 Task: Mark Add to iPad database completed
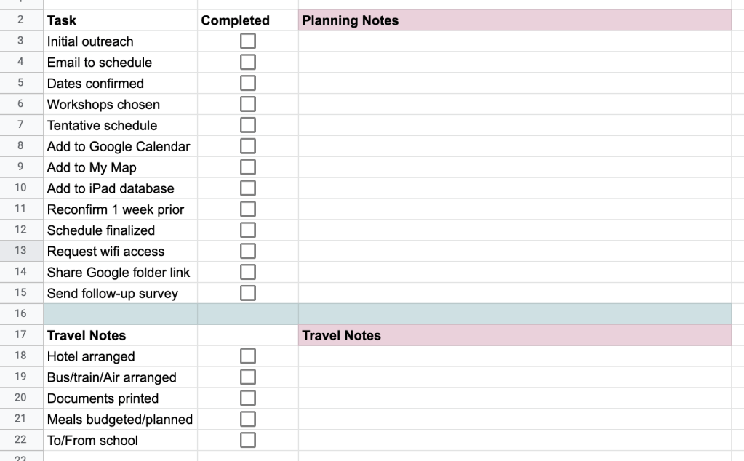pos(247,188)
